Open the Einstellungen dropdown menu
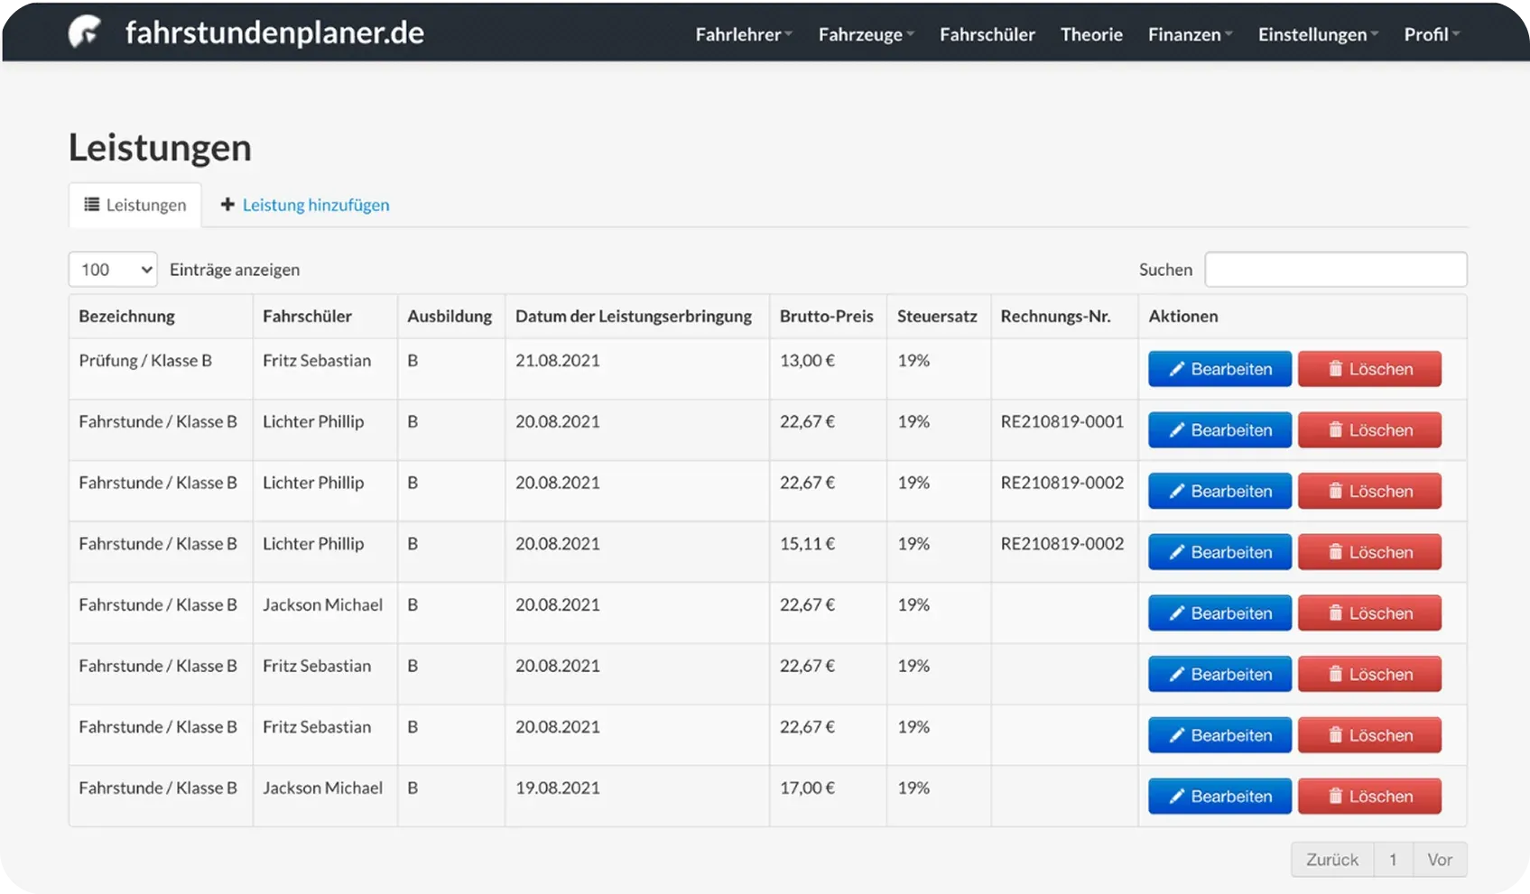 [x=1318, y=34]
